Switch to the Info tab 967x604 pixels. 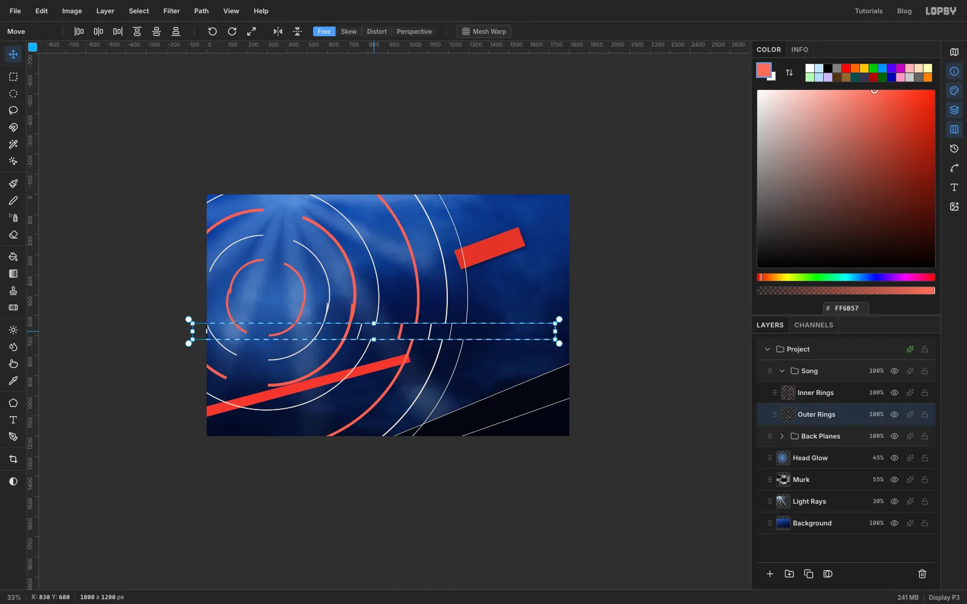pos(800,50)
